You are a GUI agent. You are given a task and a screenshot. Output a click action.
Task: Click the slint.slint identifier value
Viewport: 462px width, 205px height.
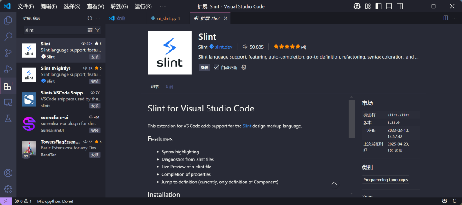(398, 115)
